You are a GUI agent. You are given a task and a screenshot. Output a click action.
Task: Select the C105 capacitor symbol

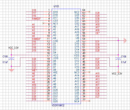point(11,59)
